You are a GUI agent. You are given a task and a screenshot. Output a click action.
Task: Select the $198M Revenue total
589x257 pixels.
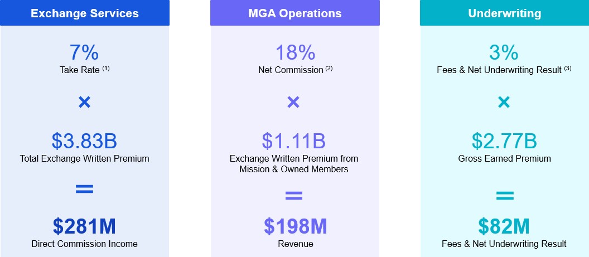295,226
